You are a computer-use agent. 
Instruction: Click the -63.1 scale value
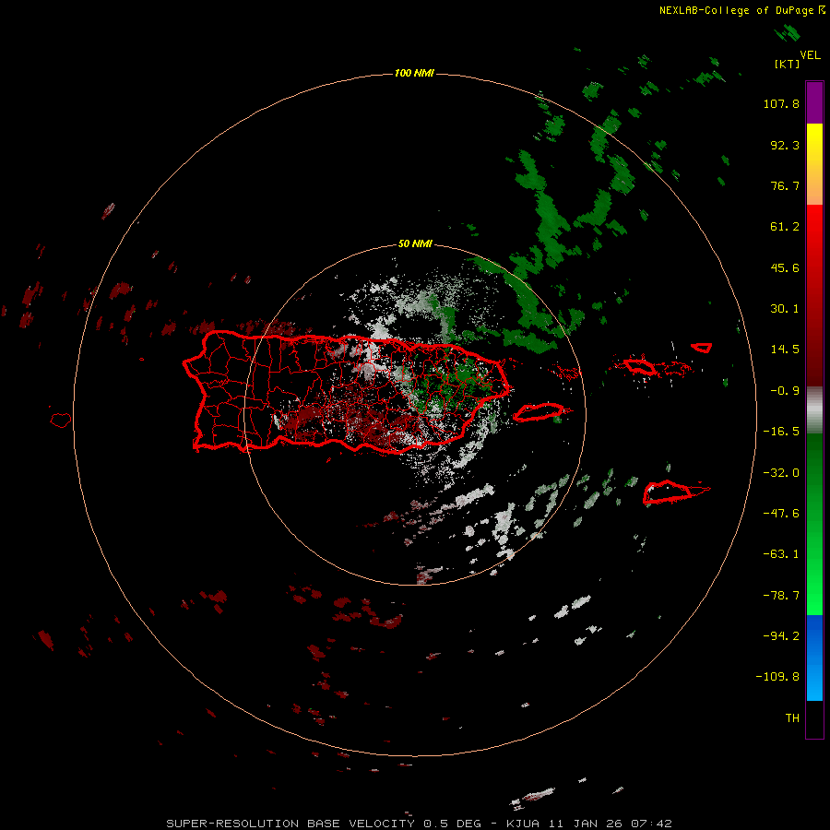click(x=781, y=554)
